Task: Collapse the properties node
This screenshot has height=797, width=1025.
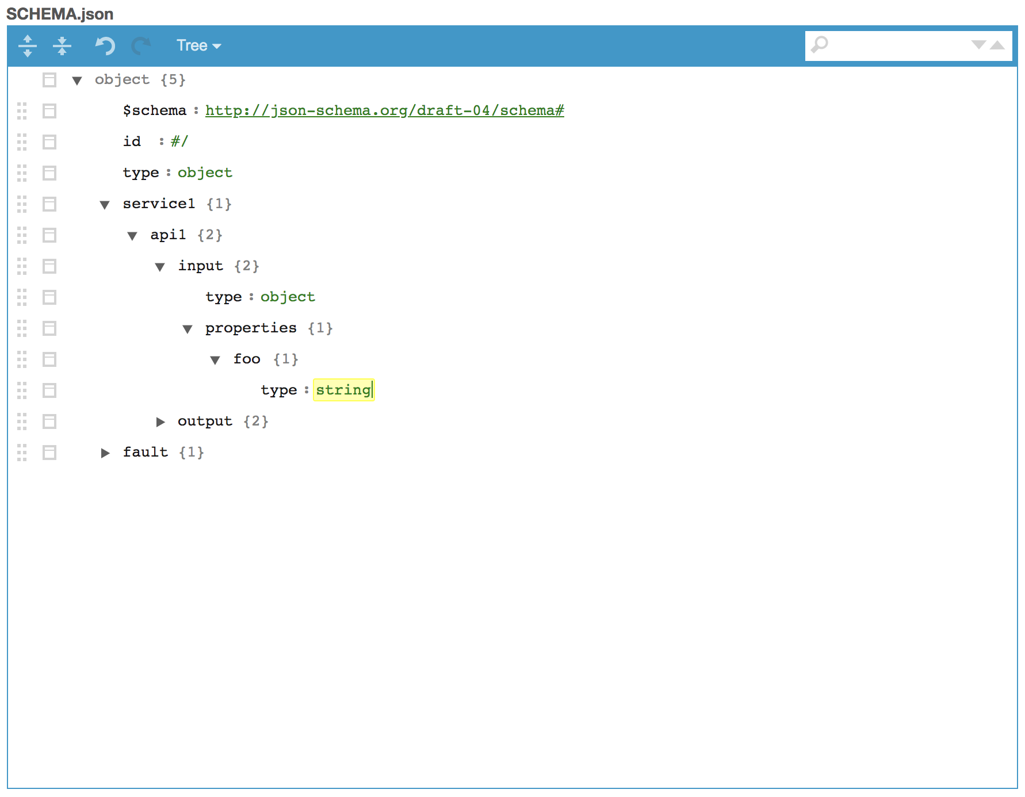Action: 188,329
